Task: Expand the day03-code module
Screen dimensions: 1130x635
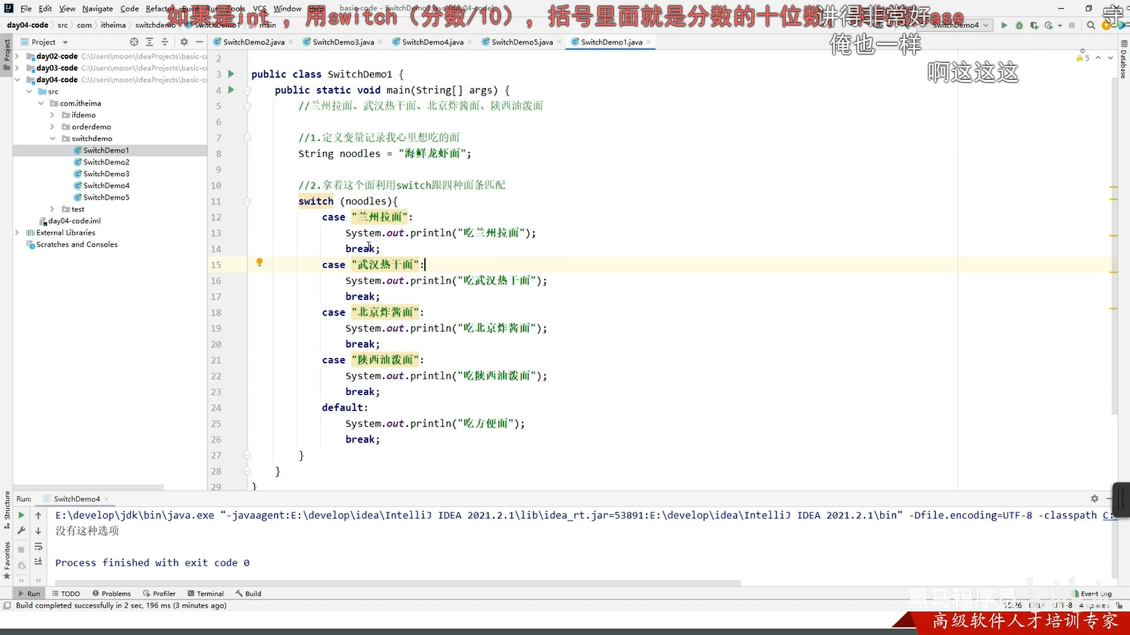Action: [x=17, y=68]
